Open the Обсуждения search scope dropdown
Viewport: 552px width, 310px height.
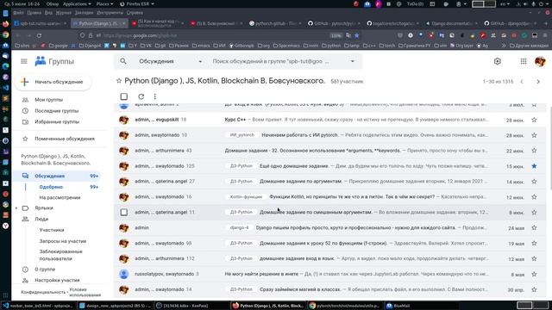point(171,61)
